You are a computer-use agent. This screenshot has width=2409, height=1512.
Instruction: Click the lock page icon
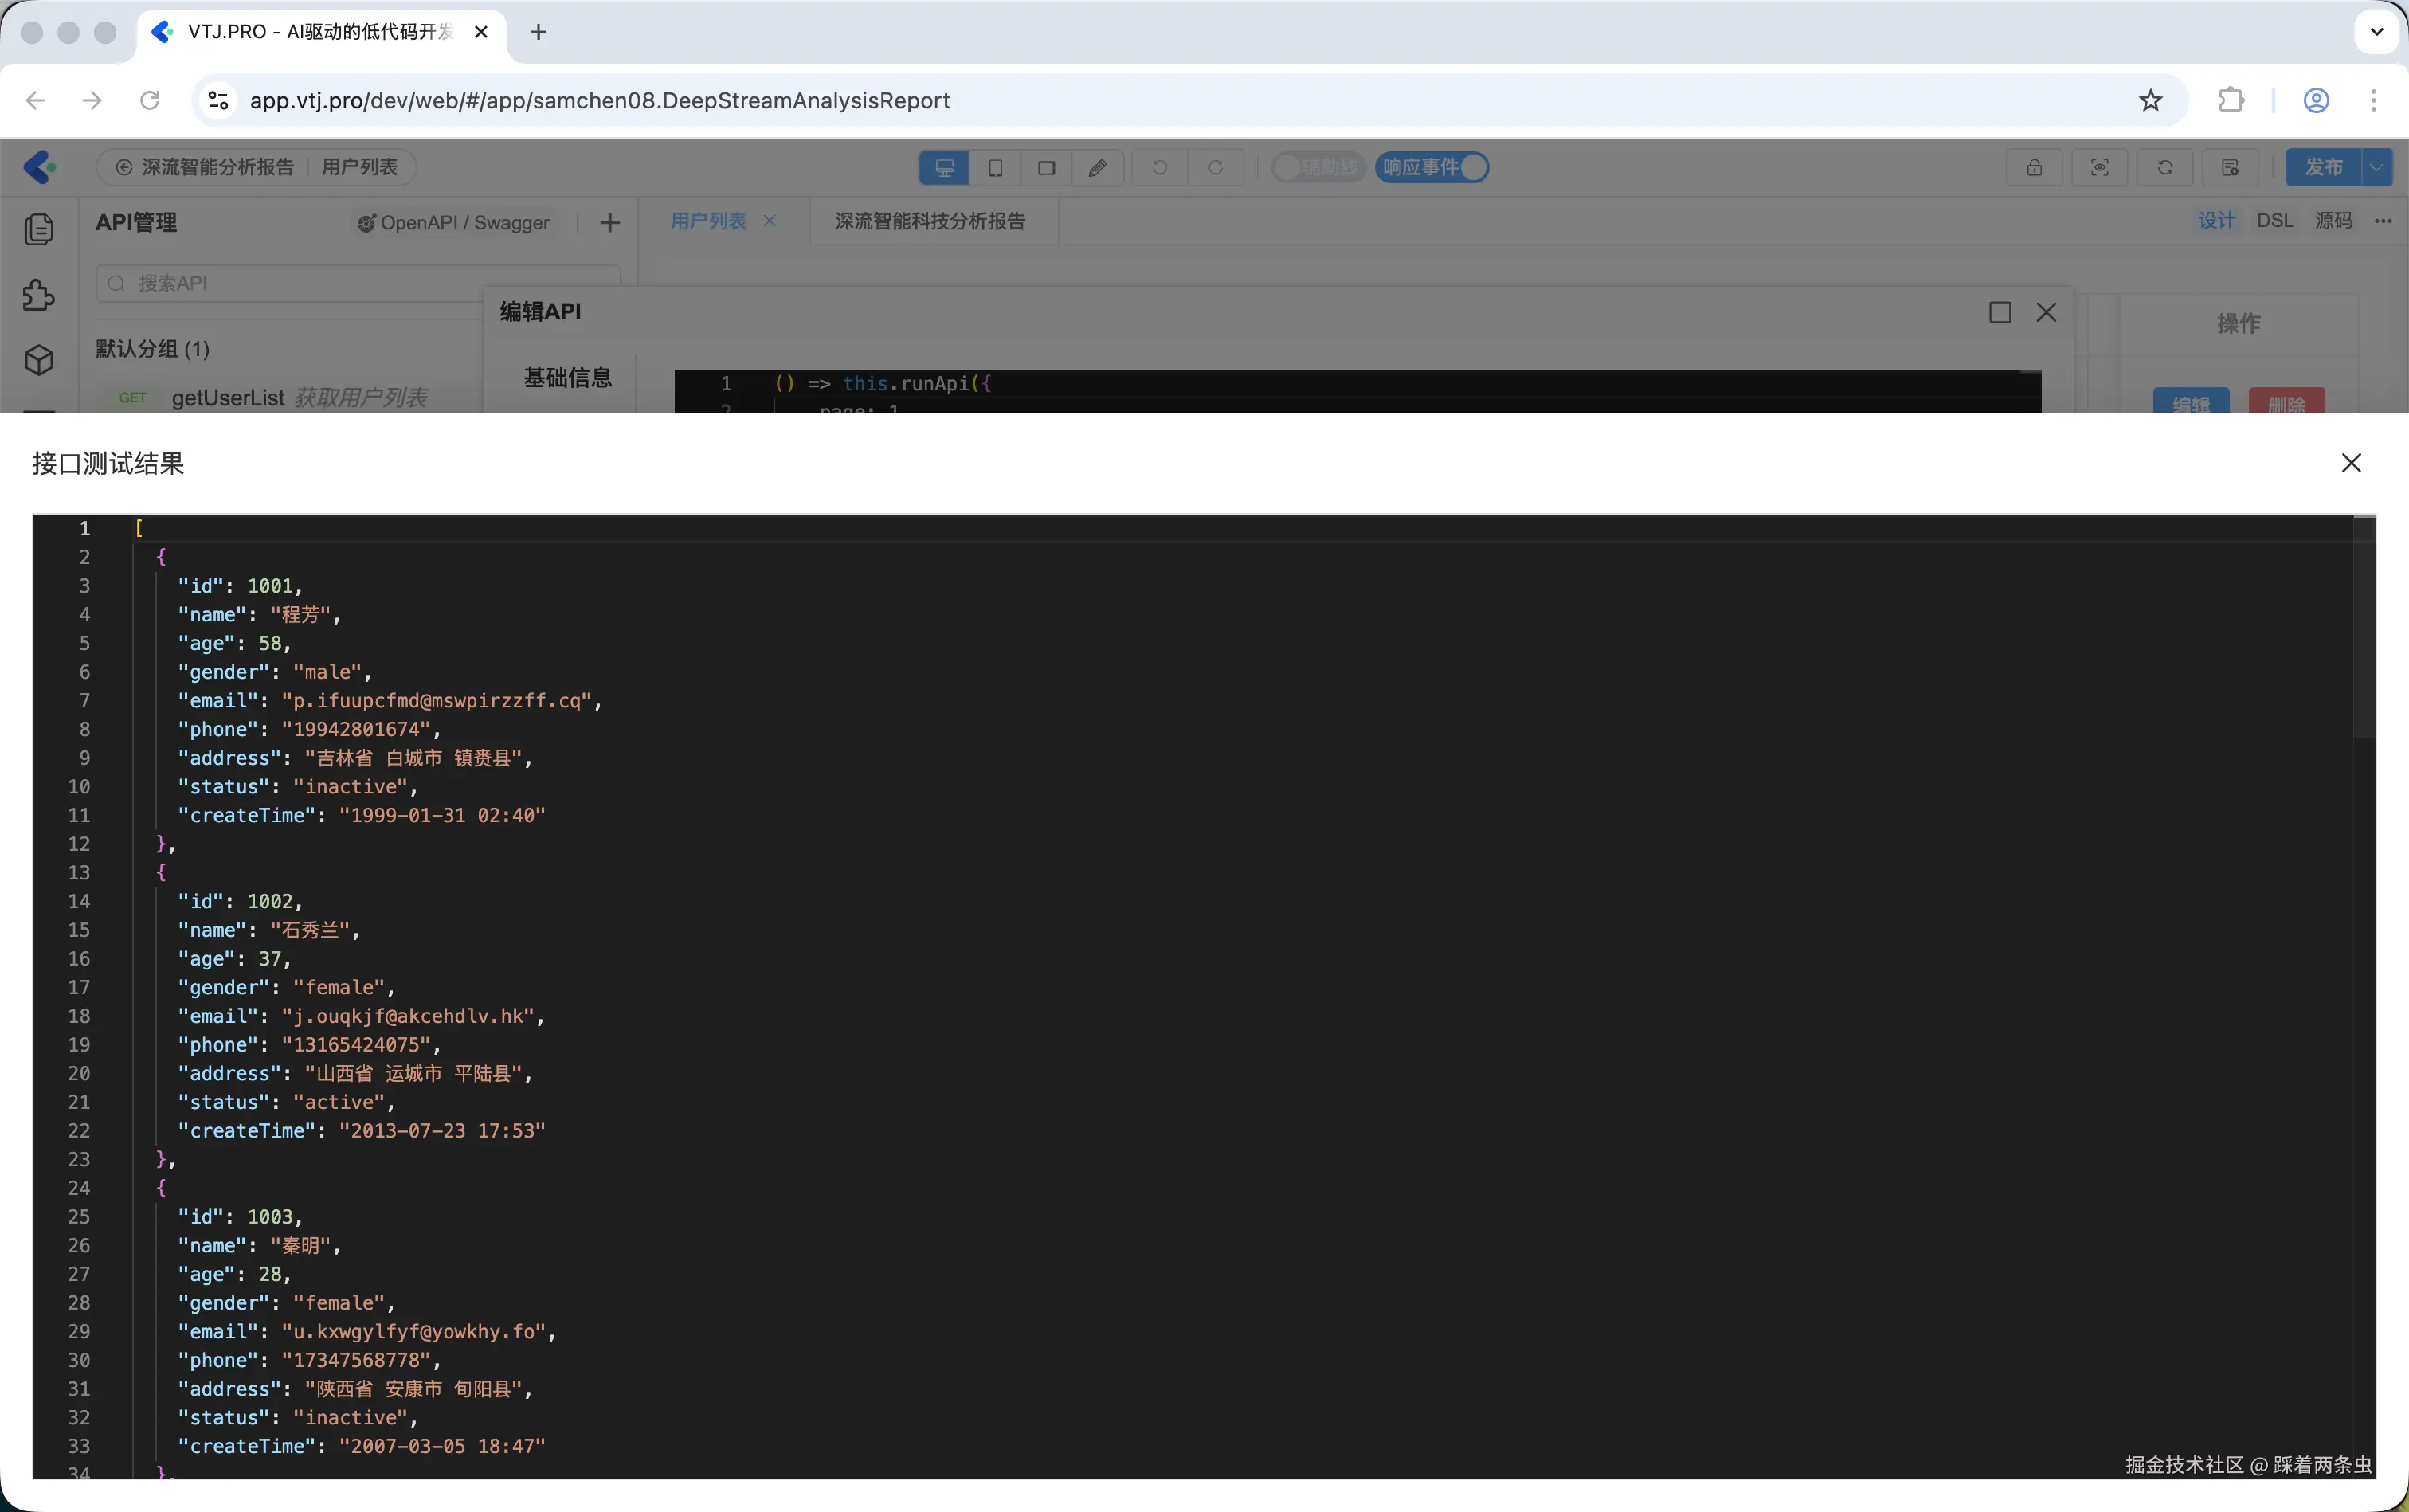tap(2032, 167)
